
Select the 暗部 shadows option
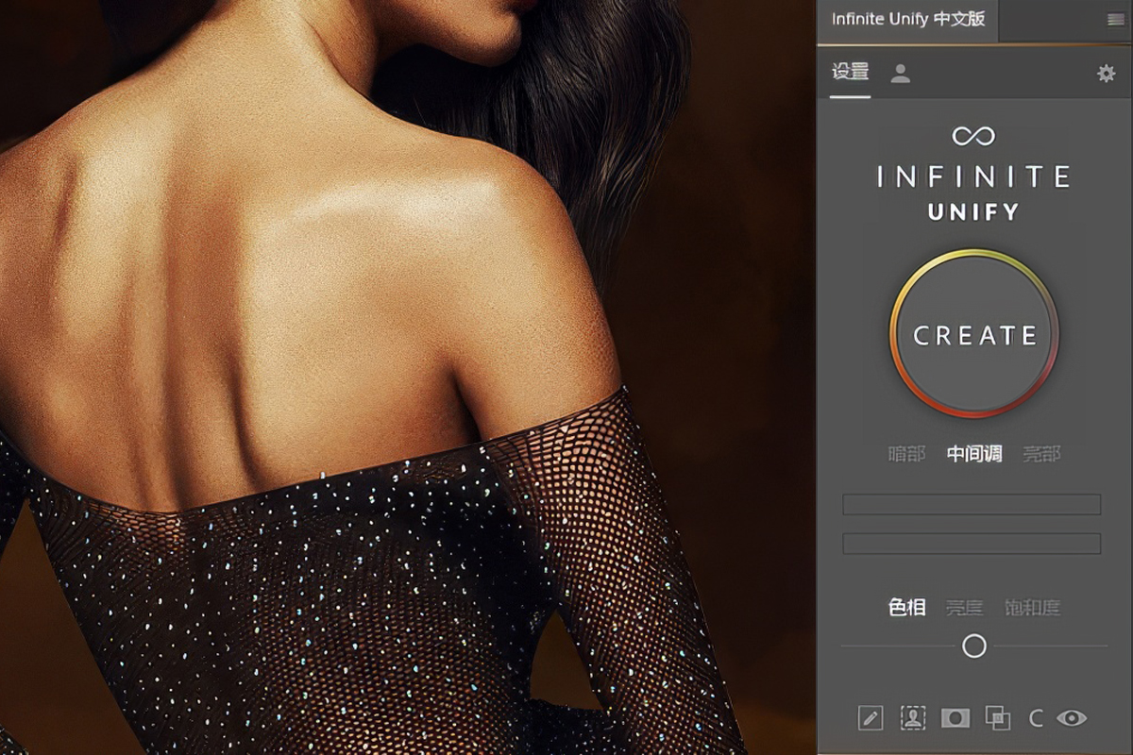point(907,454)
